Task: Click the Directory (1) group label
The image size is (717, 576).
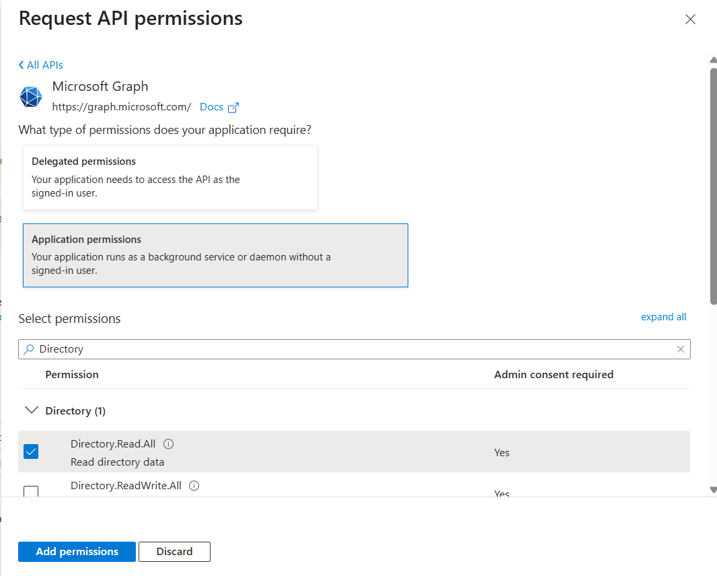Action: tap(75, 411)
